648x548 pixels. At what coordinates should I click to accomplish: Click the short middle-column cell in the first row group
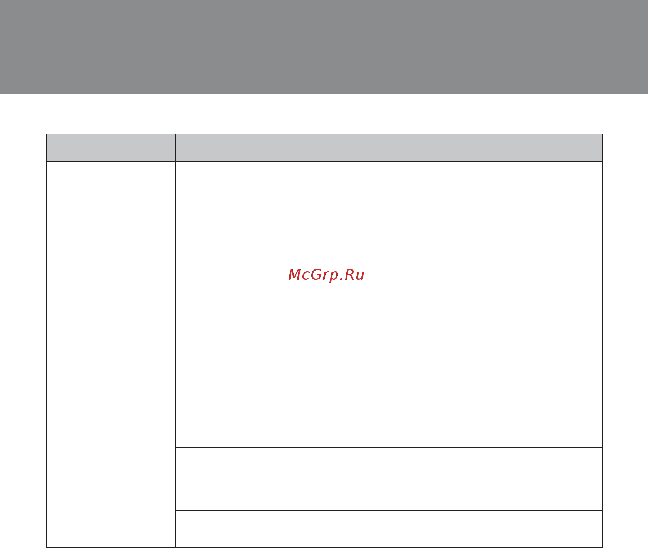(x=288, y=211)
